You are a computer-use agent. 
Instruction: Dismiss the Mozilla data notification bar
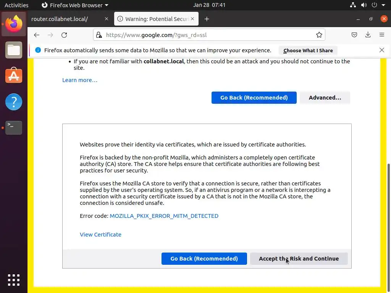(x=382, y=50)
